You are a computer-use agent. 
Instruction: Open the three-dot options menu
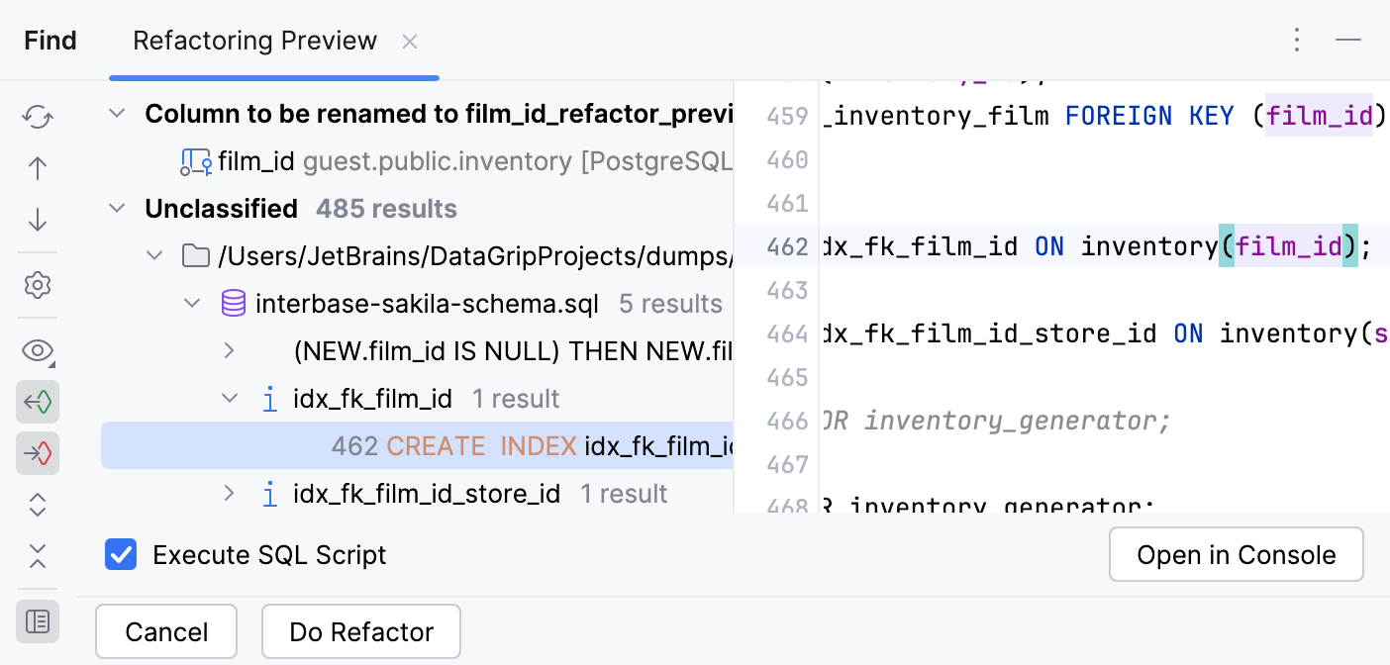click(x=1297, y=41)
